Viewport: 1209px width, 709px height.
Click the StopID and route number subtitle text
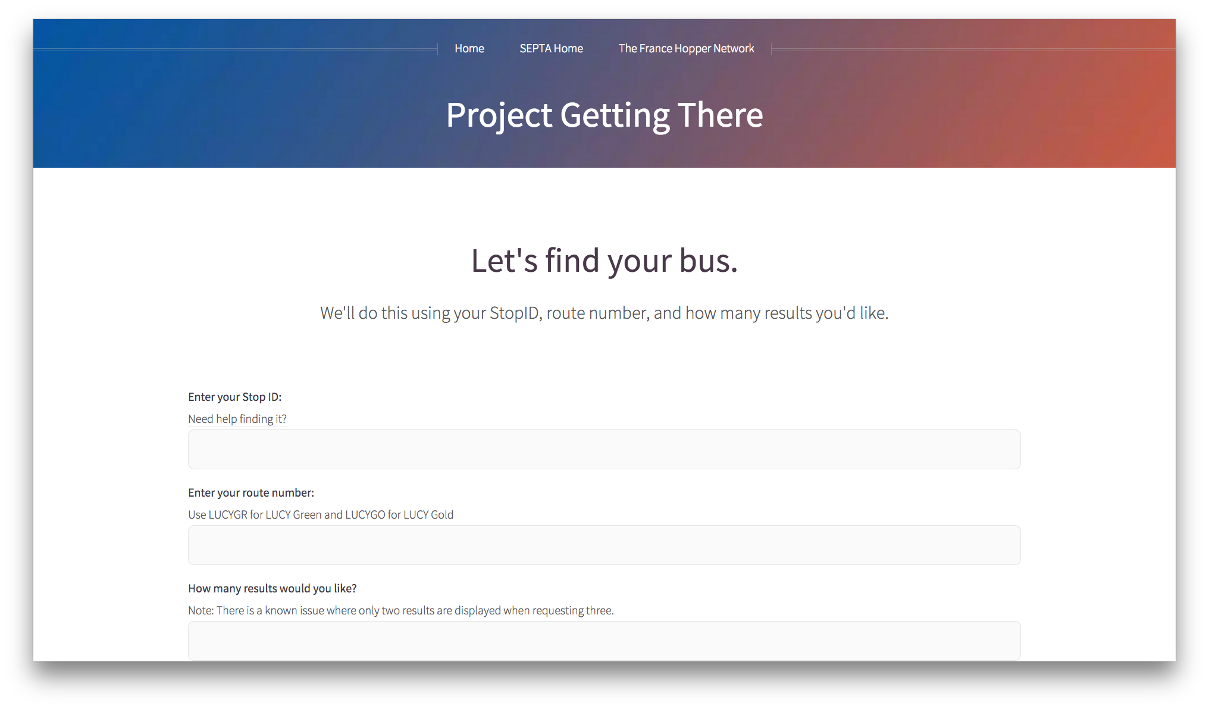coord(604,313)
